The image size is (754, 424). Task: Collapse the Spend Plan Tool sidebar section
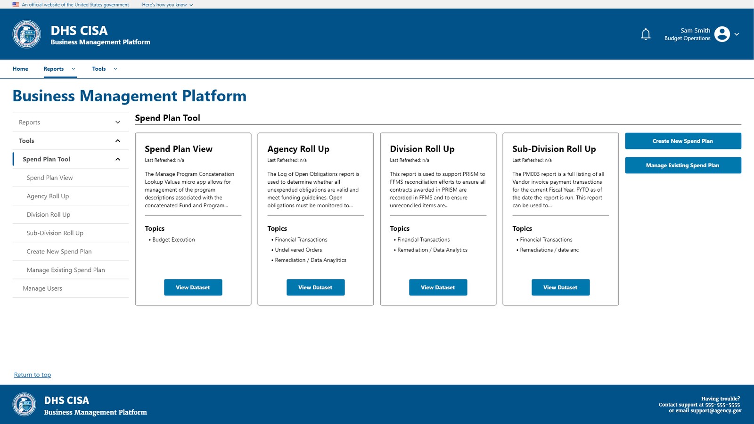click(70, 159)
